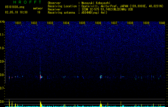
Task: Click the 1036 time axis marker
Action: 98,23
